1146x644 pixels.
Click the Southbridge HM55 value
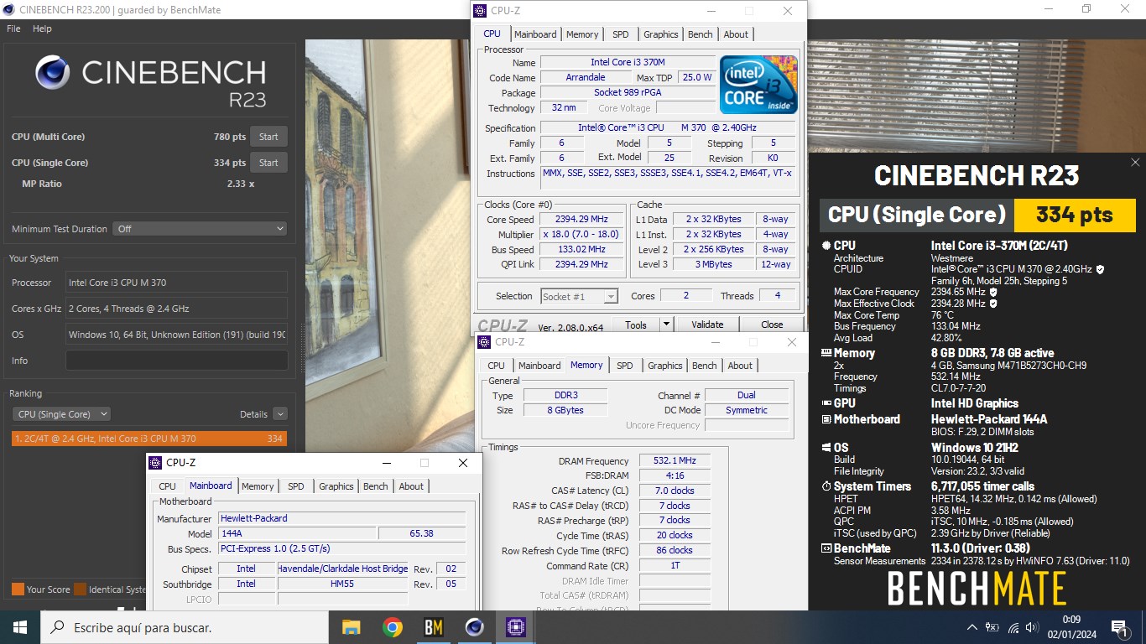point(342,584)
